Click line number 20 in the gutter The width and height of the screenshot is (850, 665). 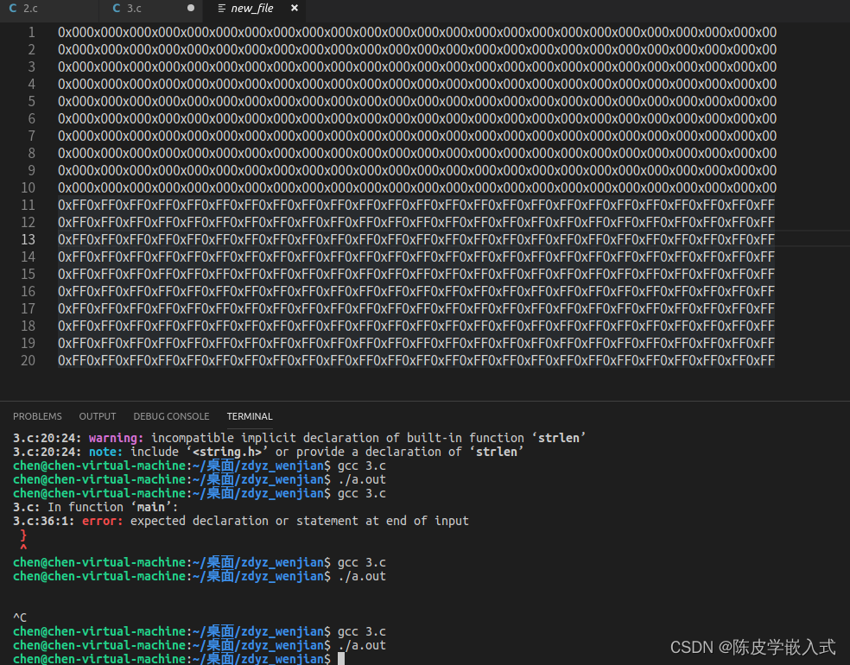coord(28,360)
